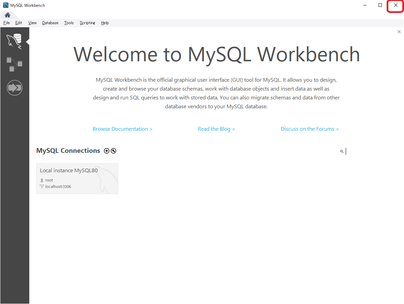Open the MySQL Connections dolphin sidebar view
This screenshot has height=304, width=404.
[x=14, y=41]
